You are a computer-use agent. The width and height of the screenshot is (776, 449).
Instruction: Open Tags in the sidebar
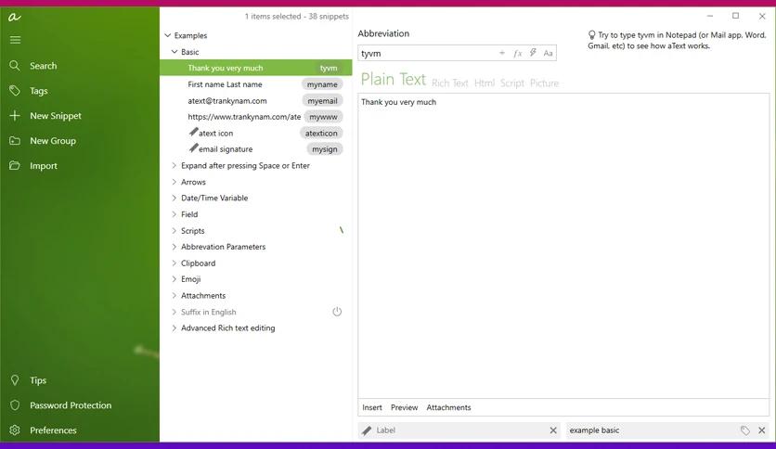[x=39, y=91]
